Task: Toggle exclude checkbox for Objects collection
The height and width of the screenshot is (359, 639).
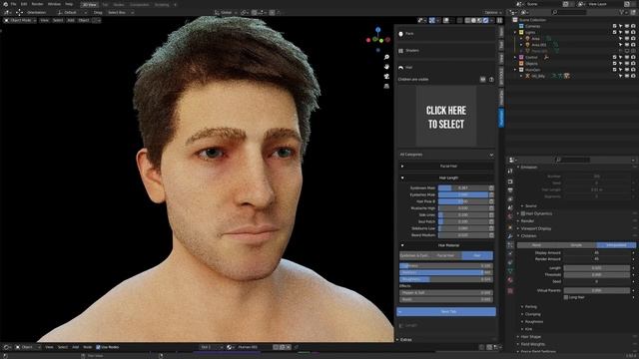Action: [x=615, y=64]
